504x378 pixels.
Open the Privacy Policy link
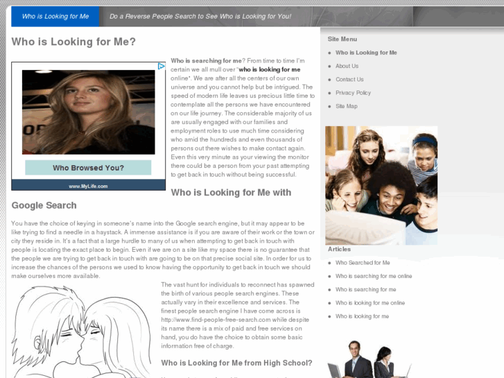(x=353, y=93)
